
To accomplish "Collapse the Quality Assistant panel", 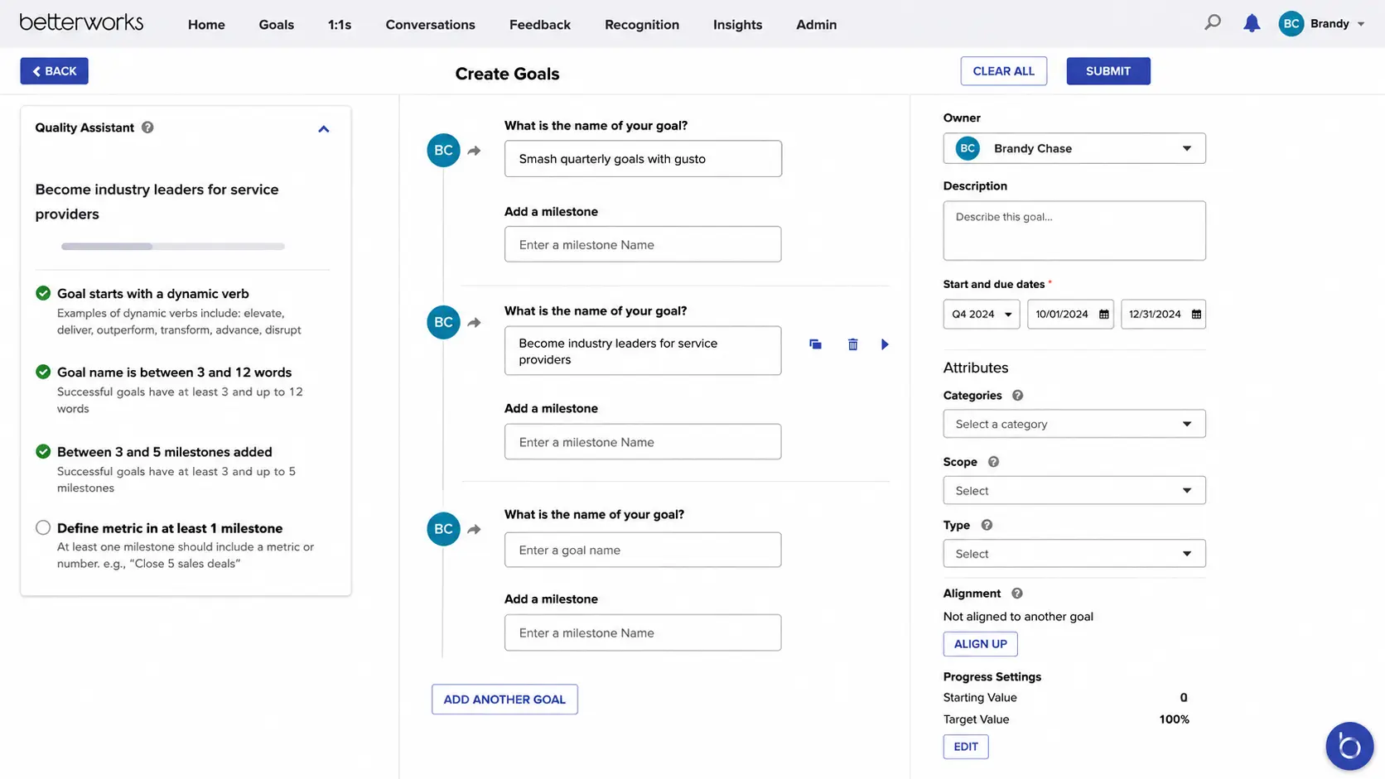I will [x=324, y=129].
